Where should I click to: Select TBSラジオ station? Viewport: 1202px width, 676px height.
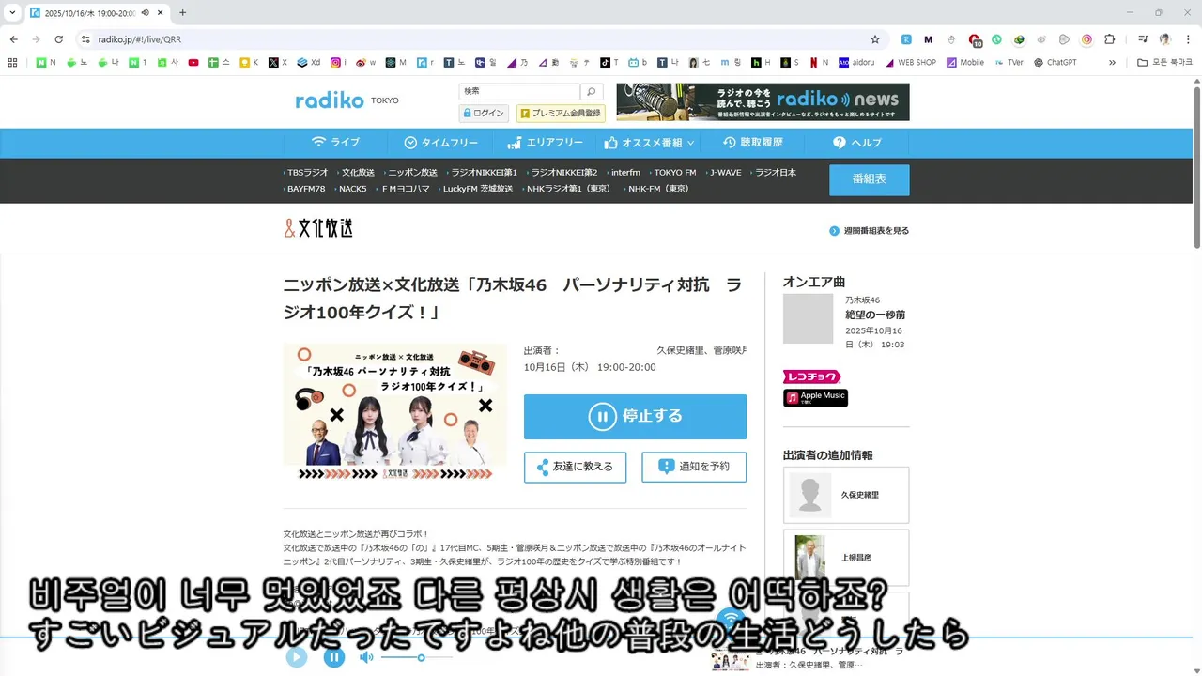point(307,173)
